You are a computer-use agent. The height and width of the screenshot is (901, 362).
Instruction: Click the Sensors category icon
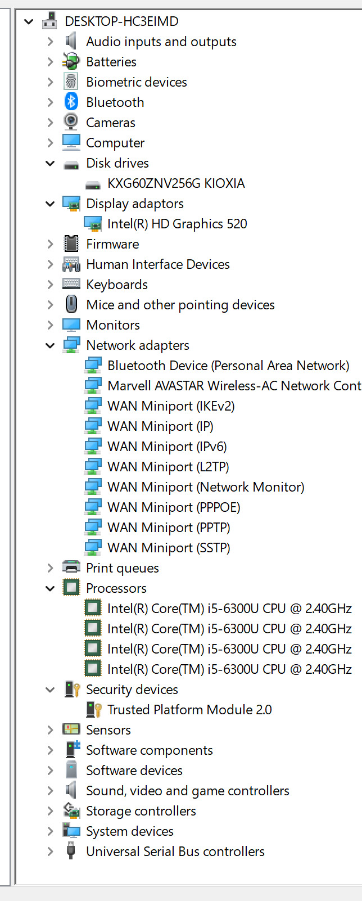point(71,729)
